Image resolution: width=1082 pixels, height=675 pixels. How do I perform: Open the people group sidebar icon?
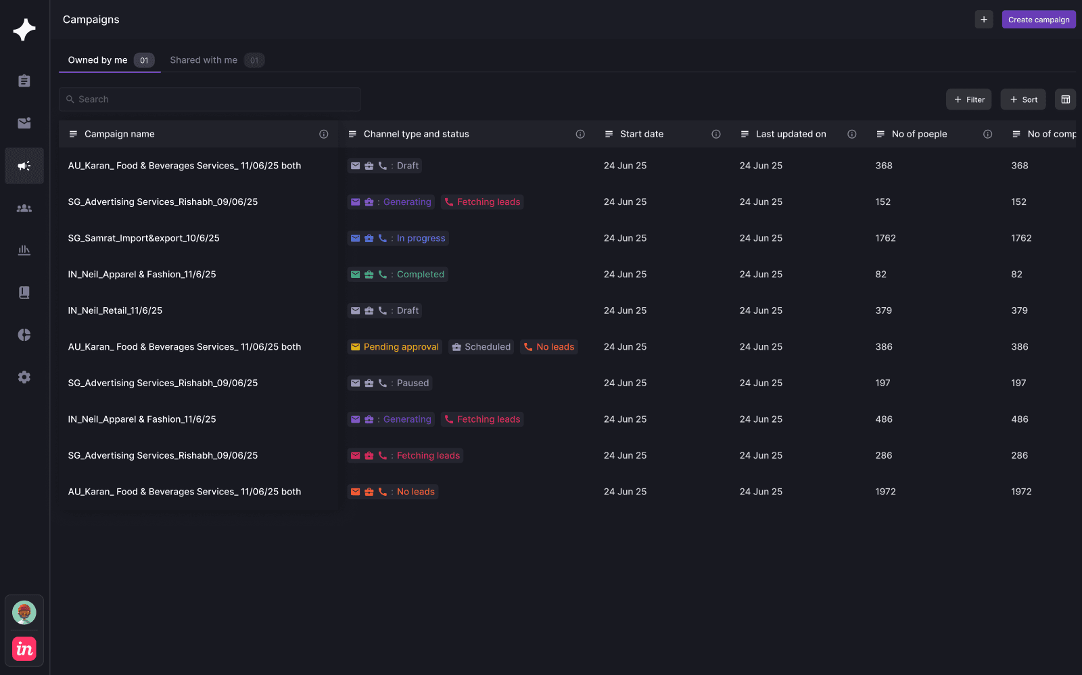coord(24,208)
